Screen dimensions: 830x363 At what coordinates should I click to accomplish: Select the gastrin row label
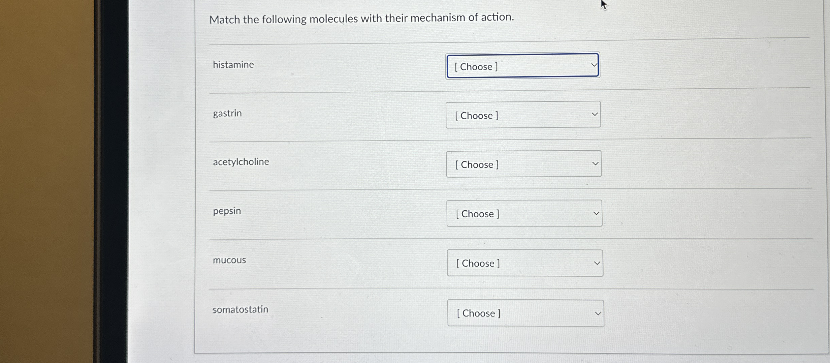click(x=227, y=113)
